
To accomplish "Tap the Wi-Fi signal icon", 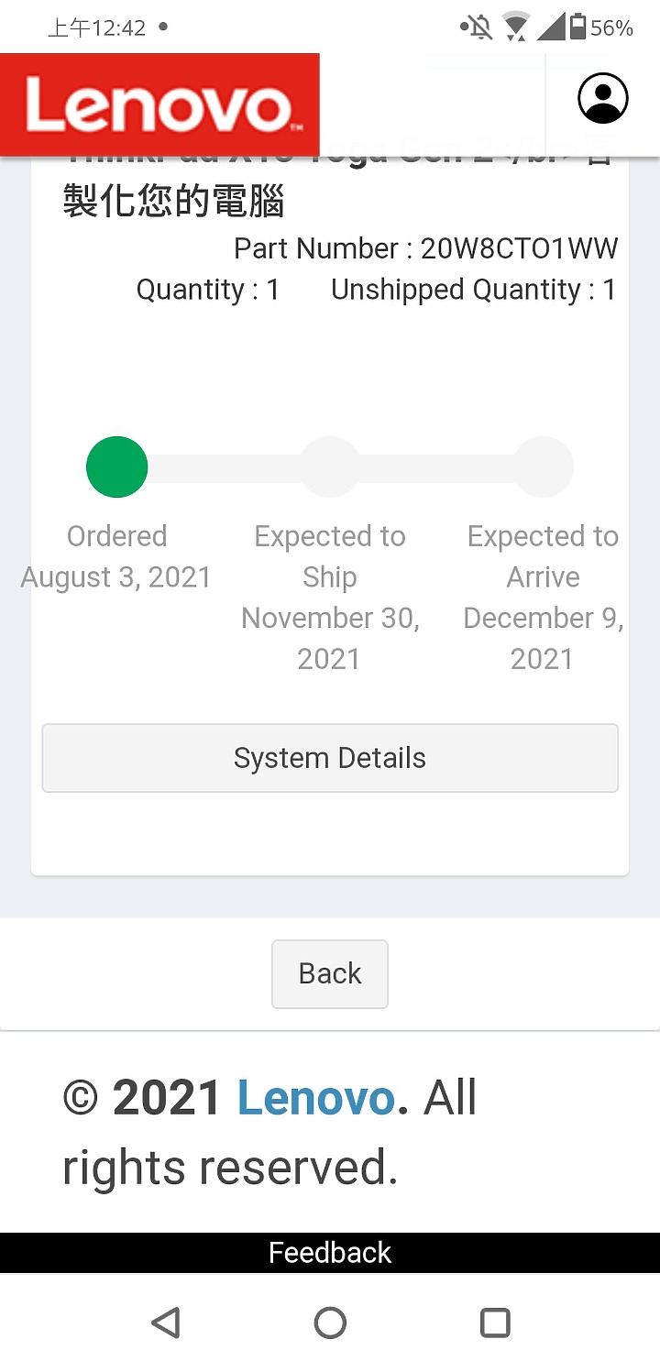I will [516, 27].
